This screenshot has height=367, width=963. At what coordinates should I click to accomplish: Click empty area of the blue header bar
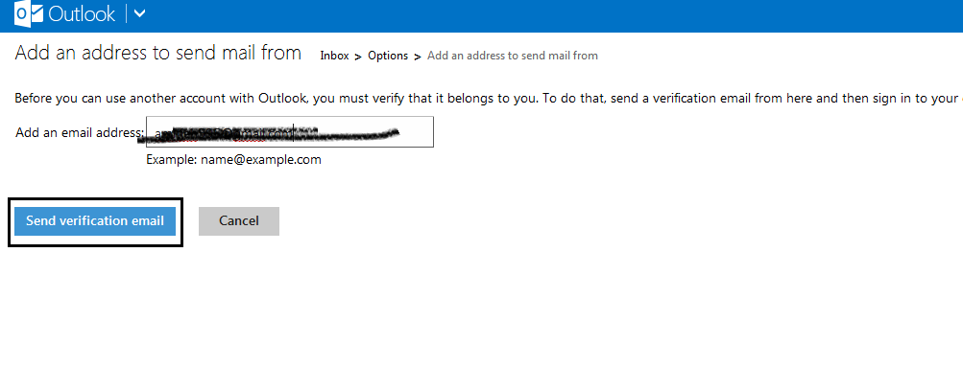[x=553, y=15]
